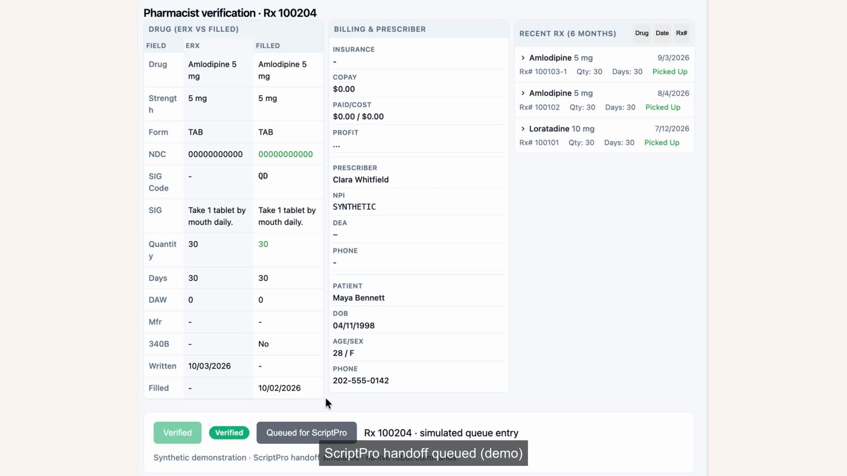Screen dimensions: 847x476
Task: Click the filled Strength value 5 mg
Action: pos(267,98)
